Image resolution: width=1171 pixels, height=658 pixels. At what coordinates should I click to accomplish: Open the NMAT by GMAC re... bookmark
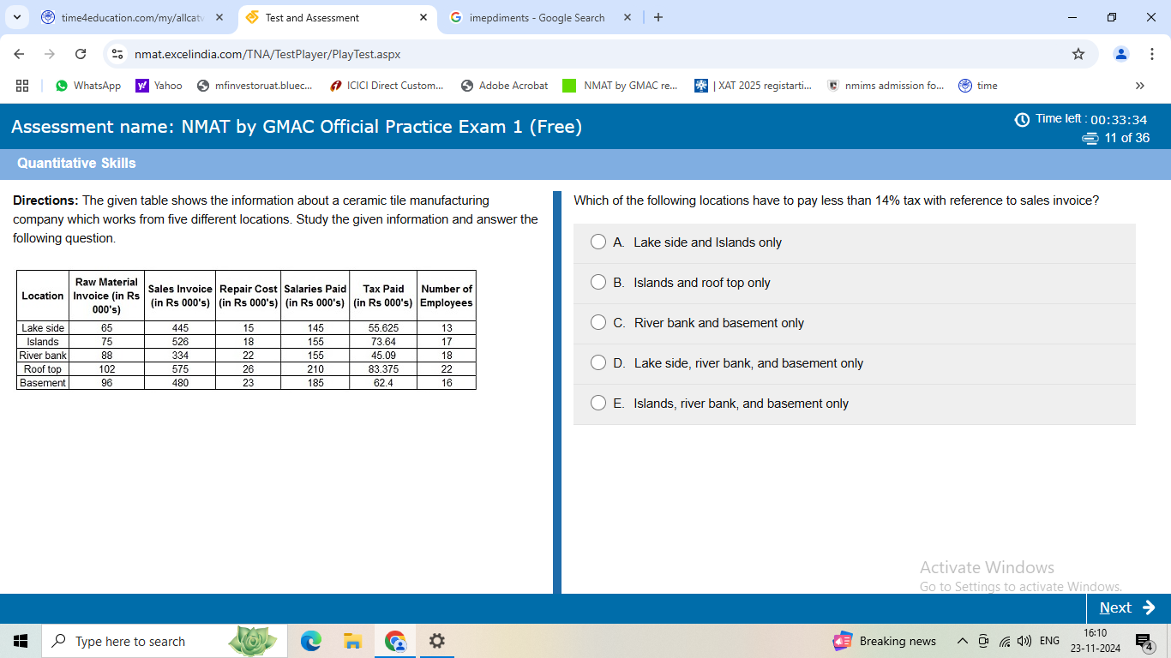coord(620,86)
